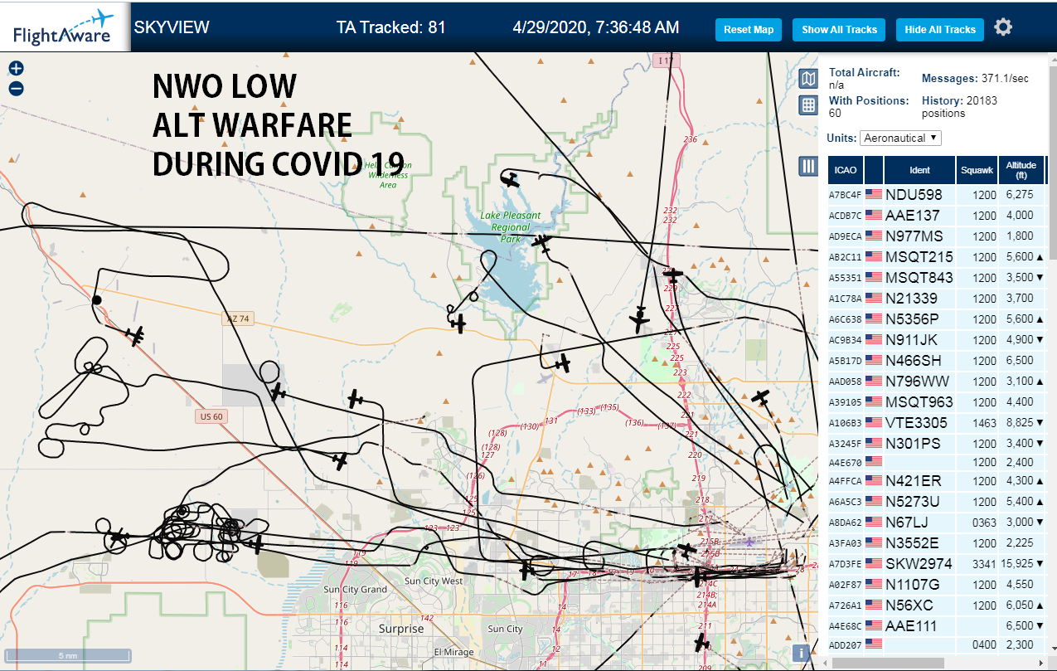This screenshot has width=1057, height=671.
Task: Select the N421ER aircraft row
Action: tap(937, 481)
